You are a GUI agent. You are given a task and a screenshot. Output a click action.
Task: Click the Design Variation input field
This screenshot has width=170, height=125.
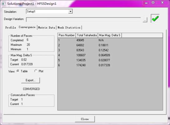click(x=83, y=20)
